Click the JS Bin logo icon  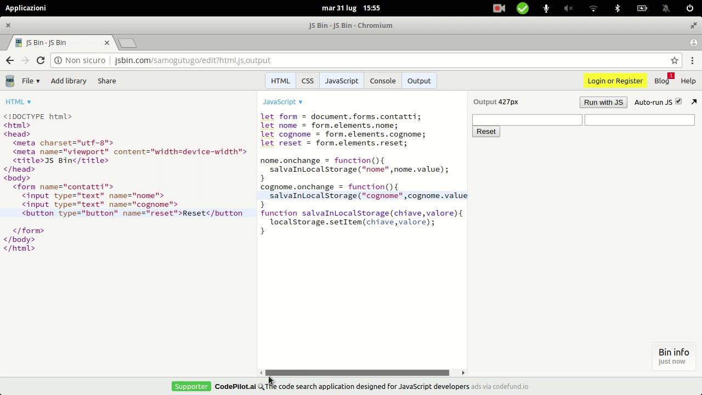click(x=9, y=81)
